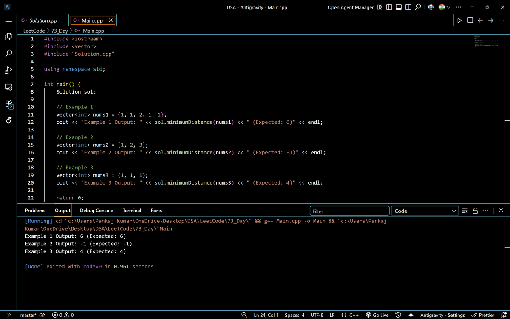Toggle the secondary side bar visibility
Viewport: 510px width, 319px height.
pyautogui.click(x=408, y=7)
